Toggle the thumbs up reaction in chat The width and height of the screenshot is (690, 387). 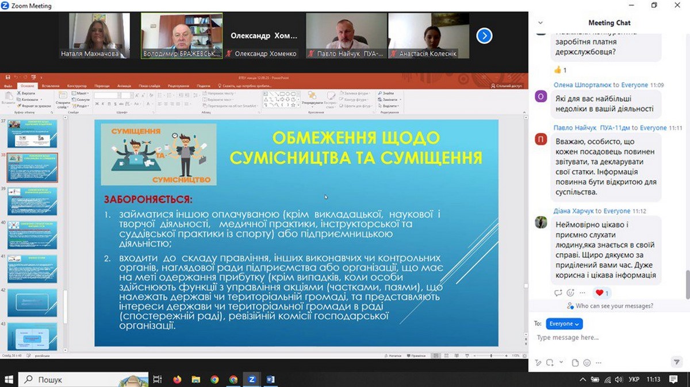tap(560, 70)
